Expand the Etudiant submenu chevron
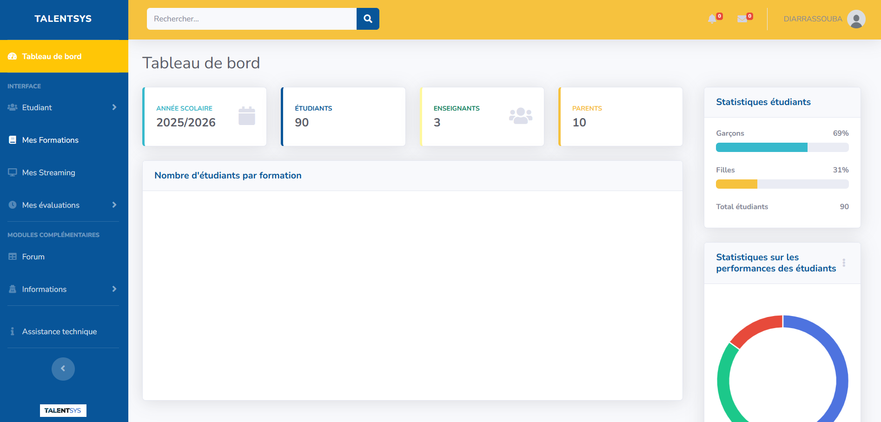Viewport: 881px width, 422px height. coord(114,107)
